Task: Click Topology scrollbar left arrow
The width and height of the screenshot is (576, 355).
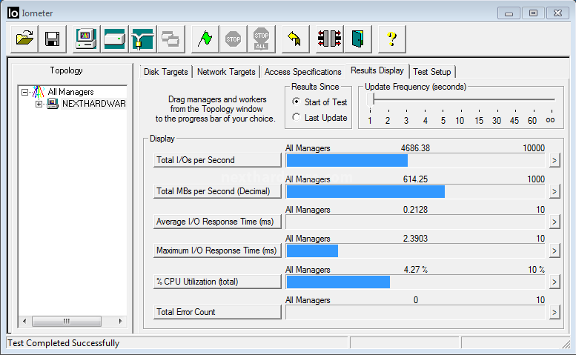Action: pyautogui.click(x=24, y=321)
